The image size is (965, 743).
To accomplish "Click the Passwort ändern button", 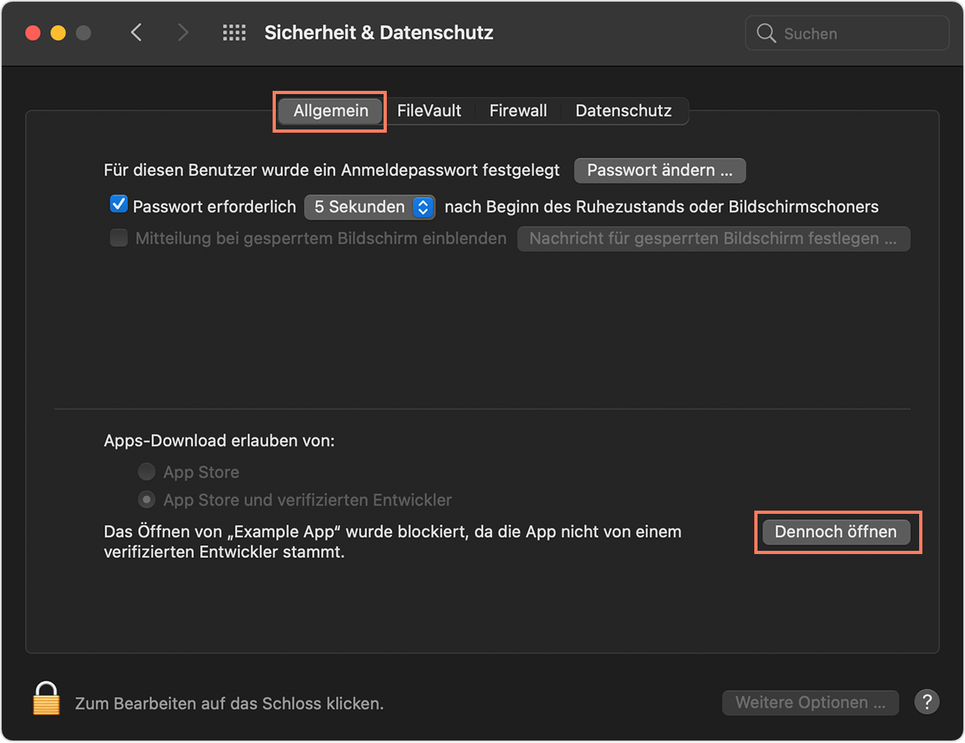I will [x=660, y=170].
